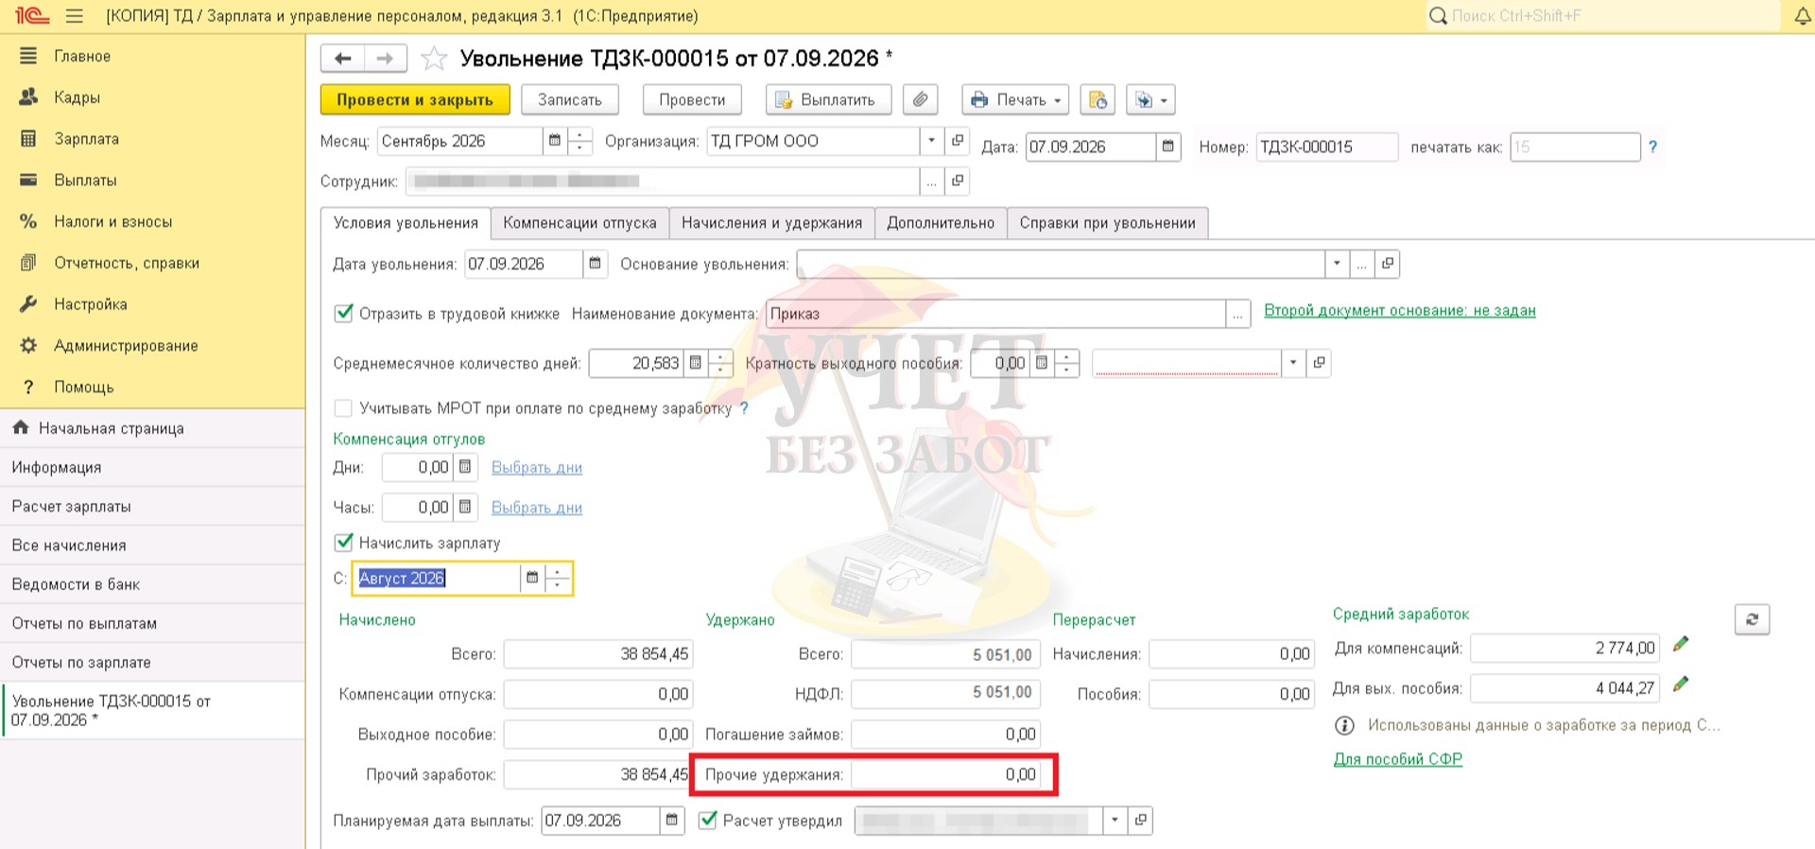Click the help question mark near number
Image resolution: width=1815 pixels, height=849 pixels.
click(1652, 147)
